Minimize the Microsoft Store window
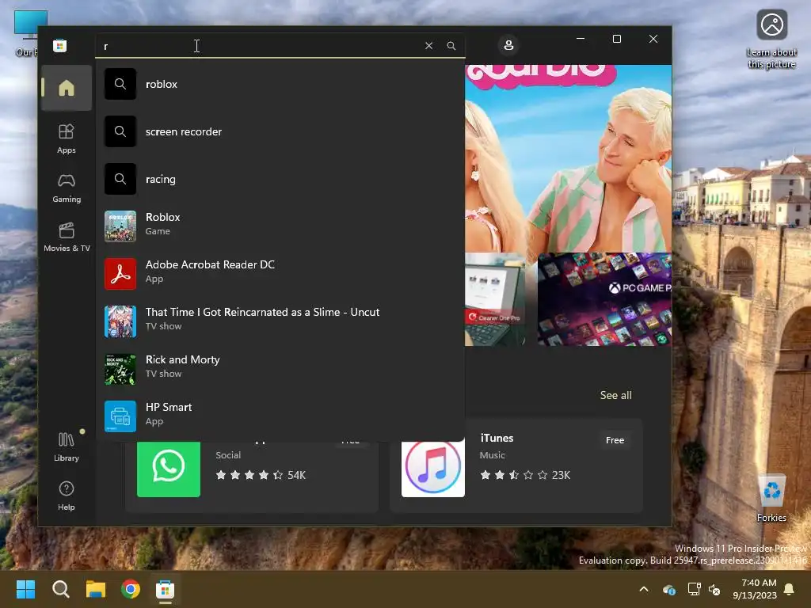The width and height of the screenshot is (811, 608). 581,39
